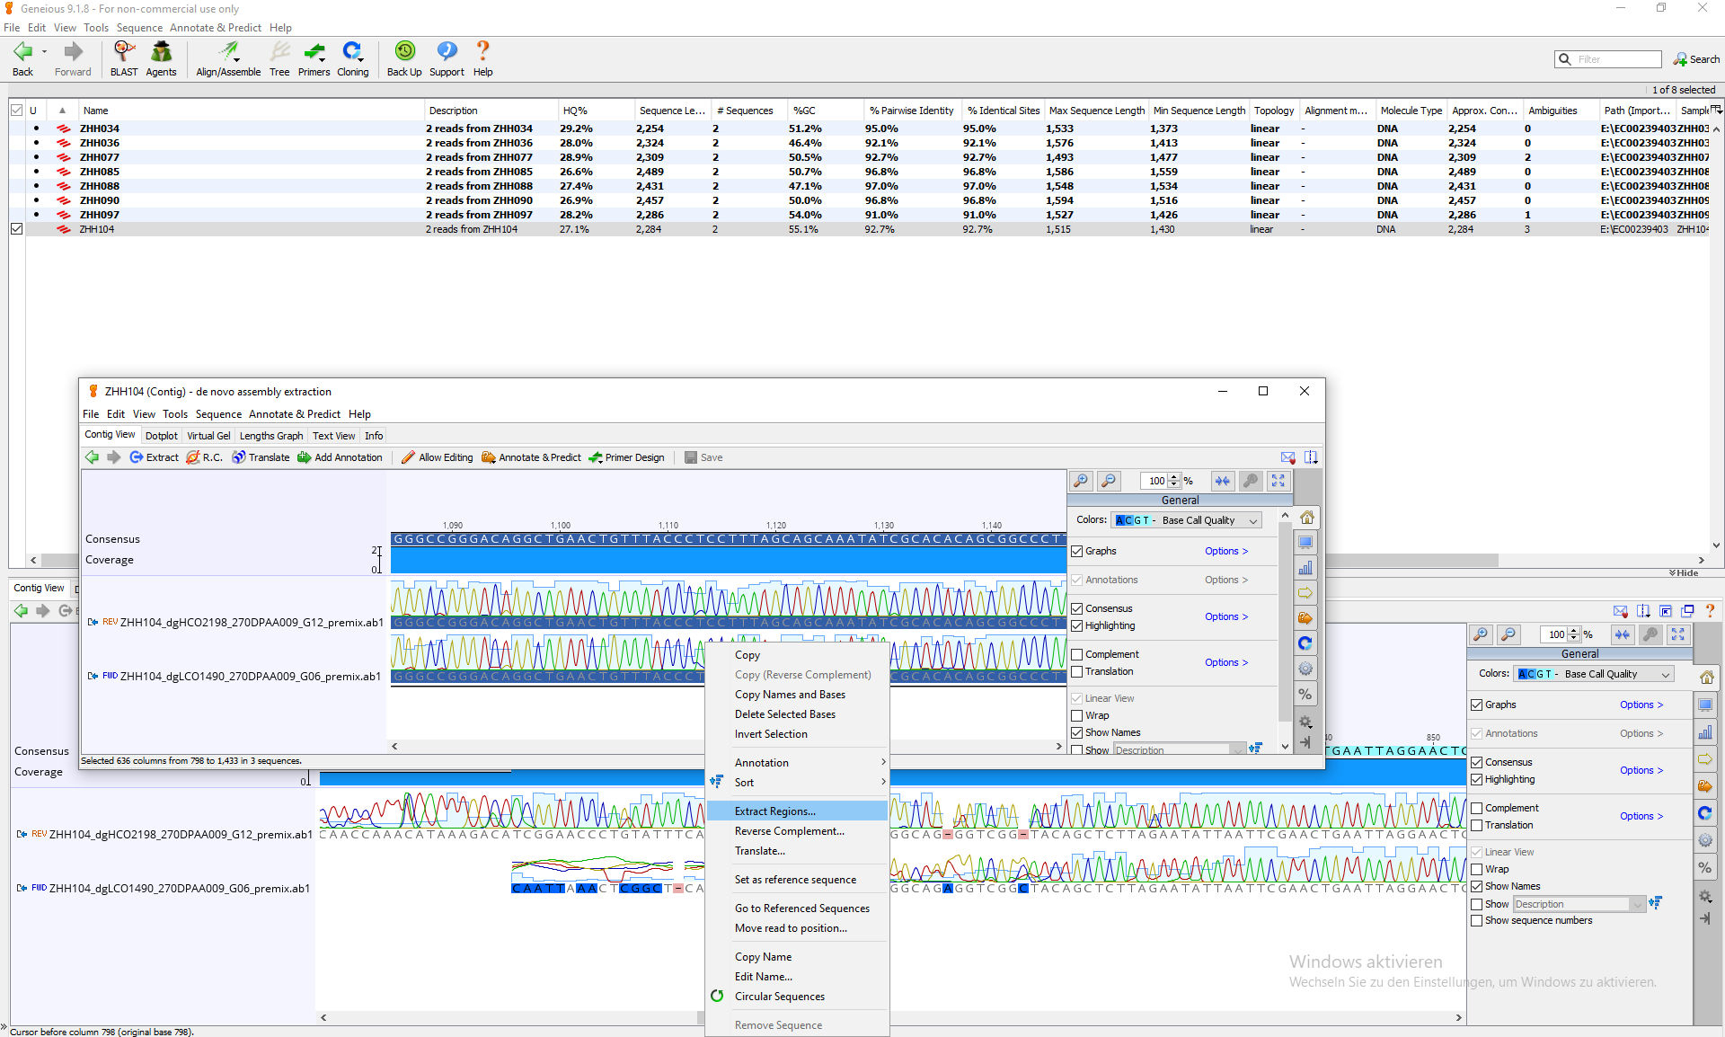1725x1037 pixels.
Task: Click zoom in magnifier in contig window
Action: [x=1081, y=481]
